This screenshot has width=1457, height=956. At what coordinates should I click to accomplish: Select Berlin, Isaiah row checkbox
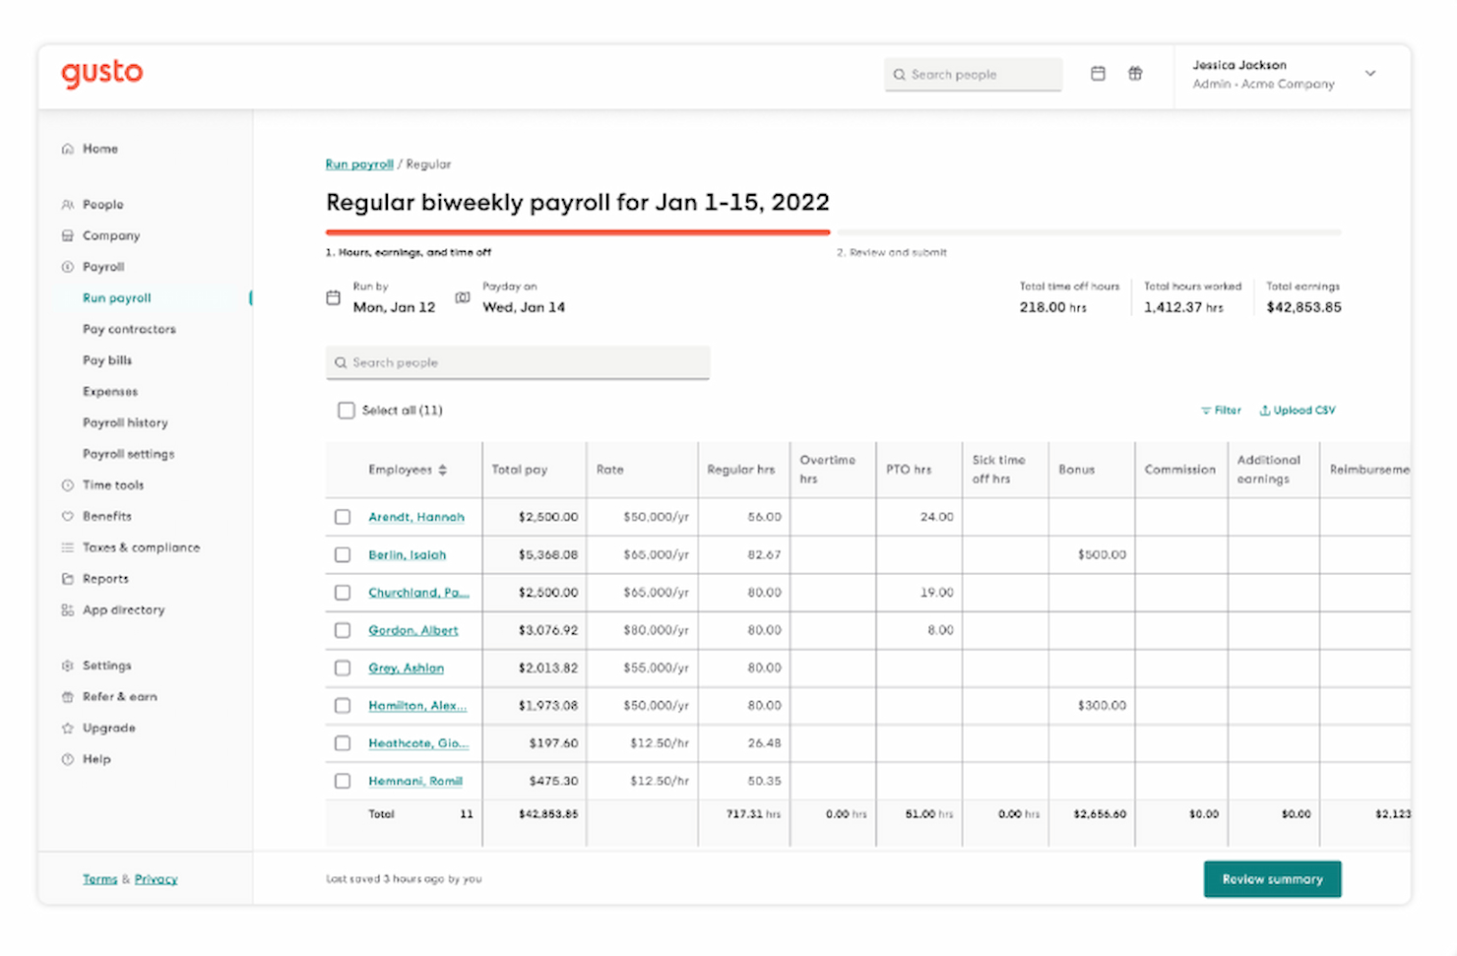343,555
